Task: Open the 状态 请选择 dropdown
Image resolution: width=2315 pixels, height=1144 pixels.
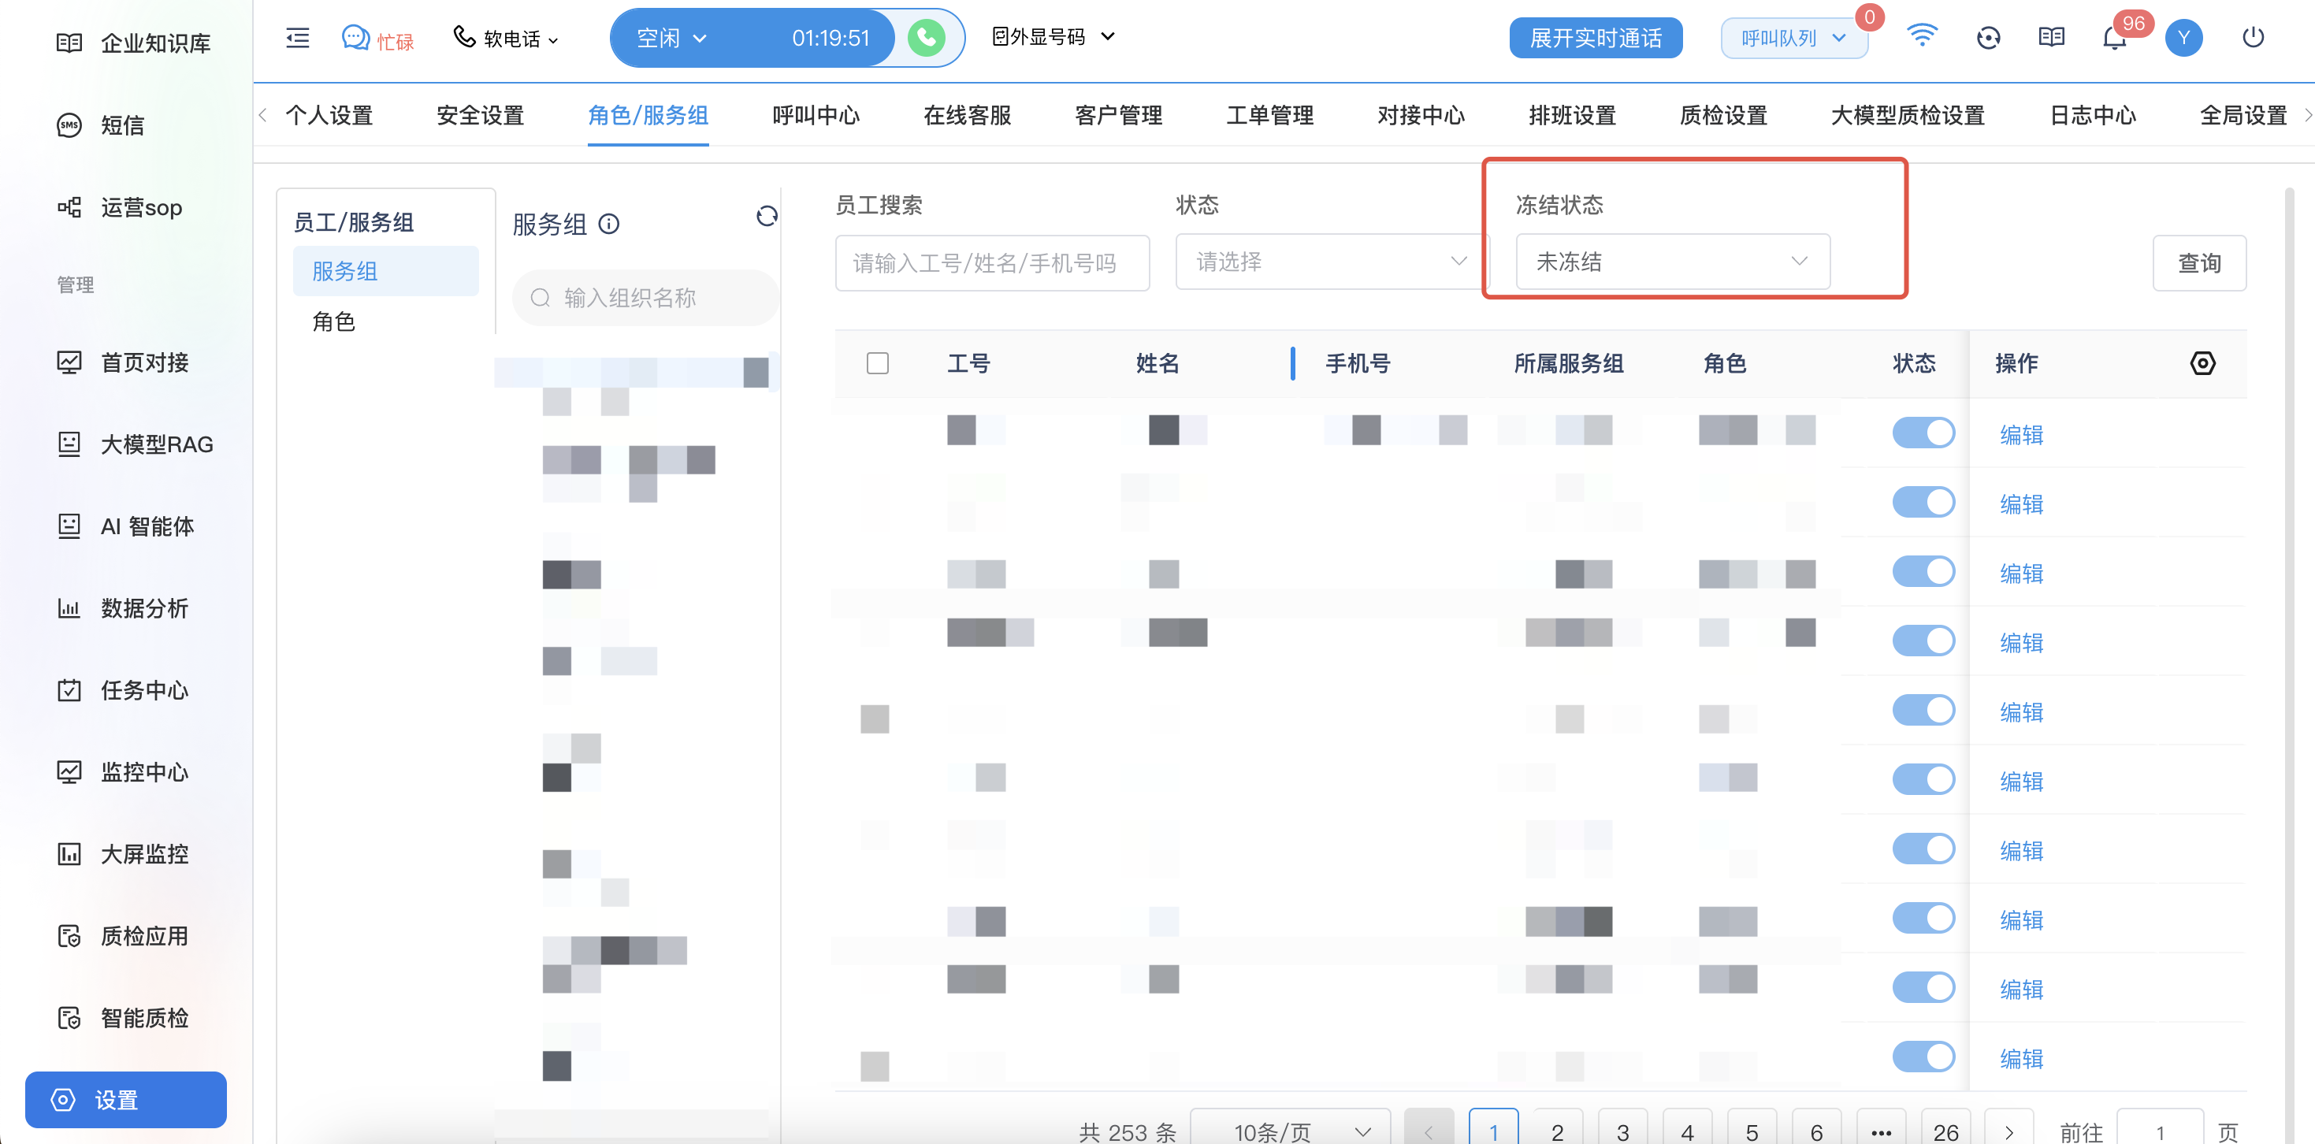Action: 1332,262
